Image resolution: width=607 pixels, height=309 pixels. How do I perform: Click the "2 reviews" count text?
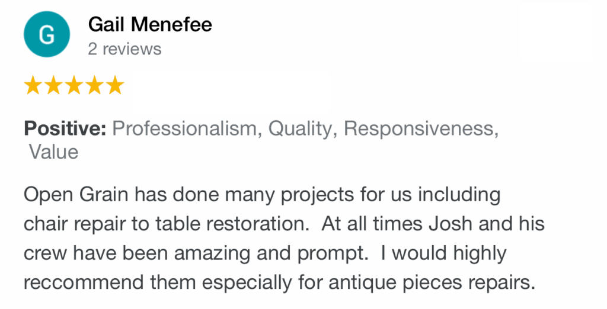coord(124,49)
